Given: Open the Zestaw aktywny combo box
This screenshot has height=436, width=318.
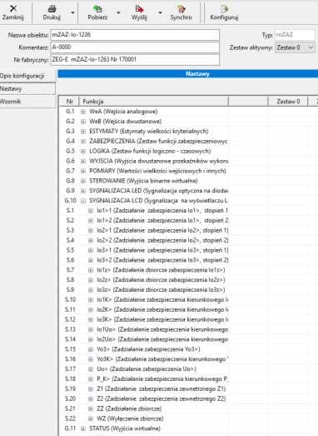Looking at the screenshot, I should (x=295, y=48).
